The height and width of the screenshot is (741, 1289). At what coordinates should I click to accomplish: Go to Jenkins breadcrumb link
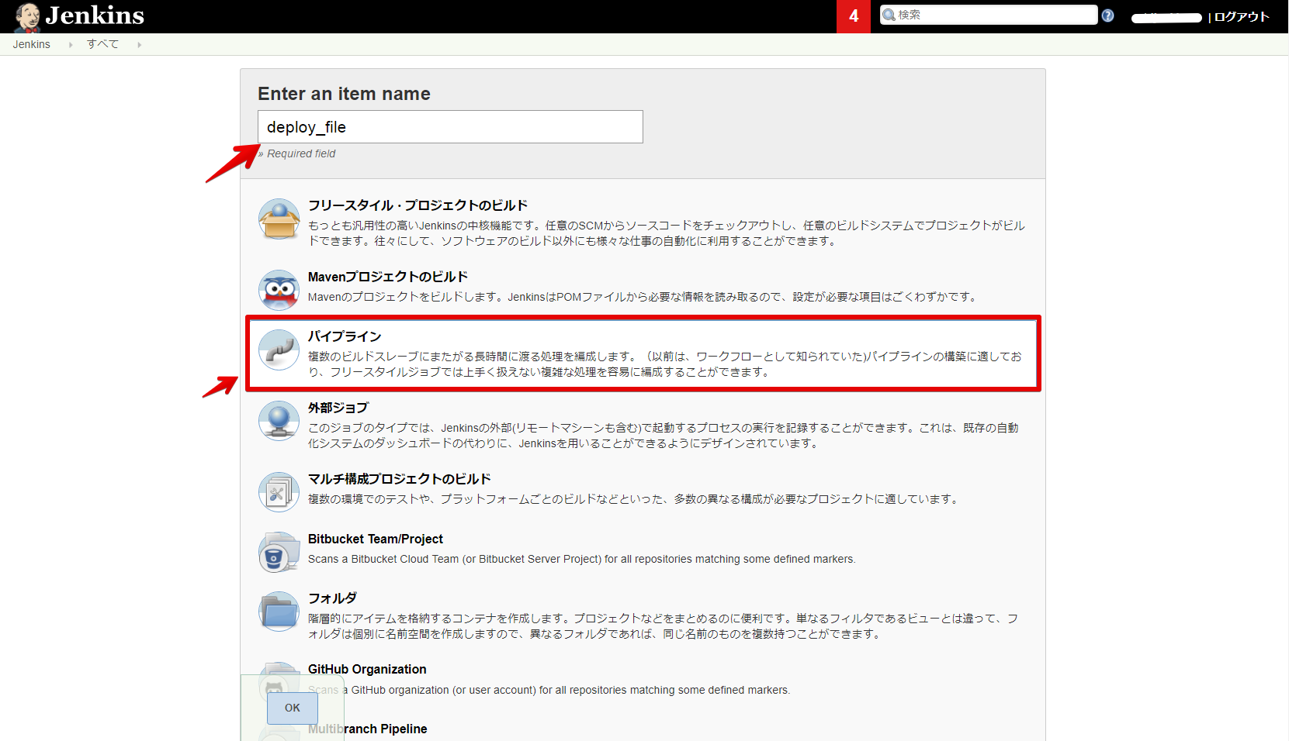click(32, 44)
